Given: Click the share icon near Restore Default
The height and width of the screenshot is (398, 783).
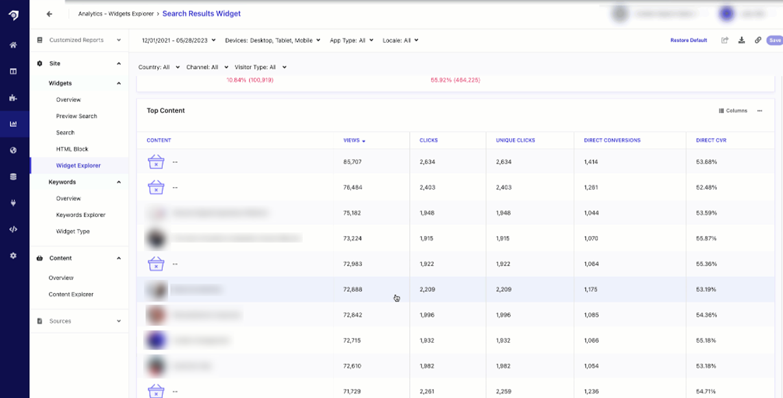Looking at the screenshot, I should pyautogui.click(x=725, y=40).
